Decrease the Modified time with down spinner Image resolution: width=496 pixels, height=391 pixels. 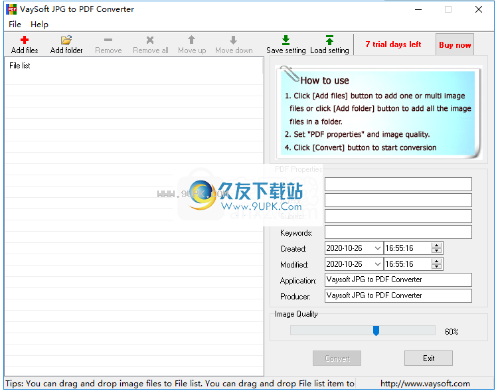click(x=436, y=267)
